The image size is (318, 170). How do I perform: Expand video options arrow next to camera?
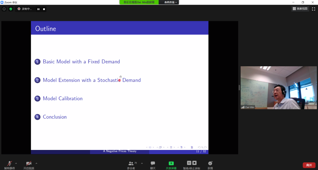pos(36,163)
